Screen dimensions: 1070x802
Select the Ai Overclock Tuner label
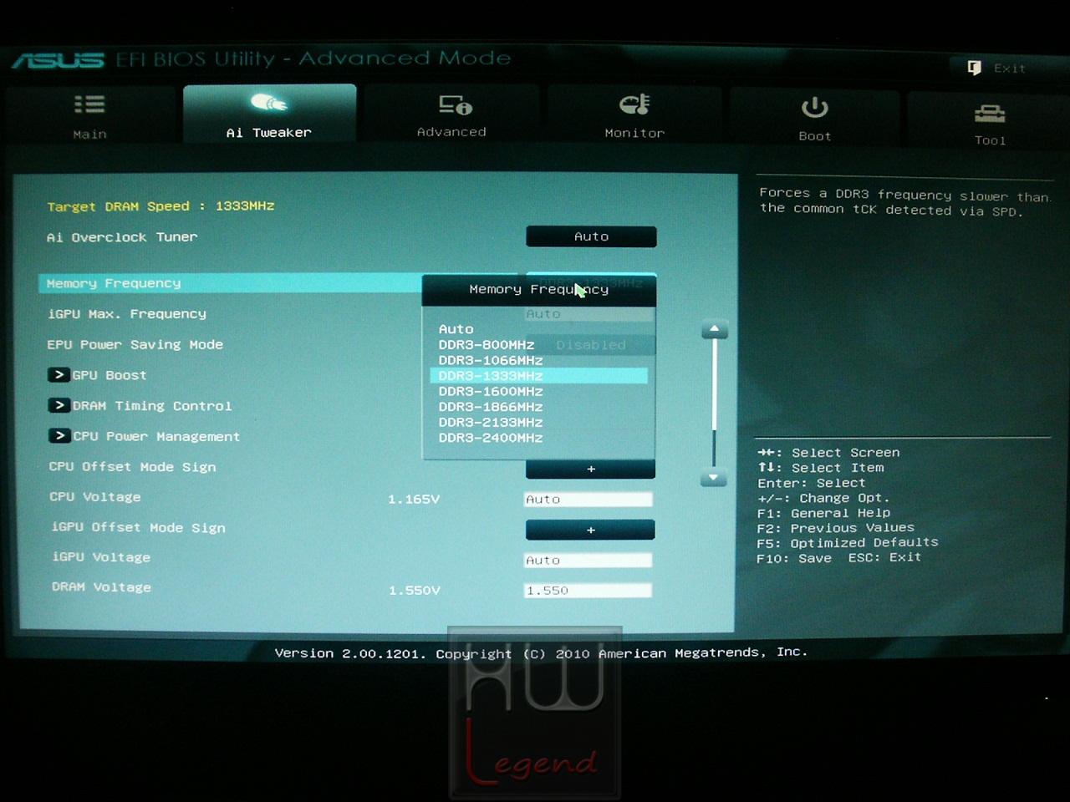[122, 237]
